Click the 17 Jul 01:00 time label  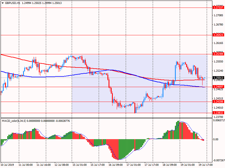click(x=134, y=165)
